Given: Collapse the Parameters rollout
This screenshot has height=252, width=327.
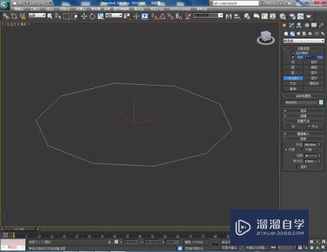Looking at the screenshot, I should (x=303, y=139).
